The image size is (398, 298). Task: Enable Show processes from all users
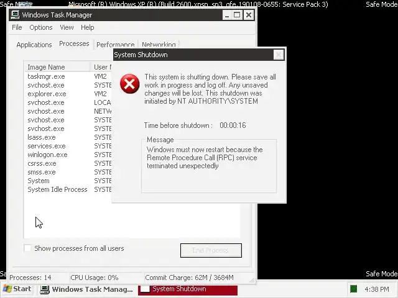point(27,248)
